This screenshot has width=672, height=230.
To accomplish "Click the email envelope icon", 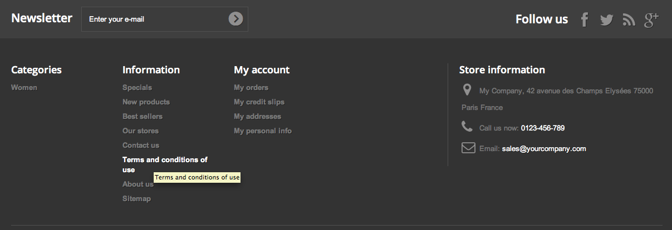I will 468,148.
